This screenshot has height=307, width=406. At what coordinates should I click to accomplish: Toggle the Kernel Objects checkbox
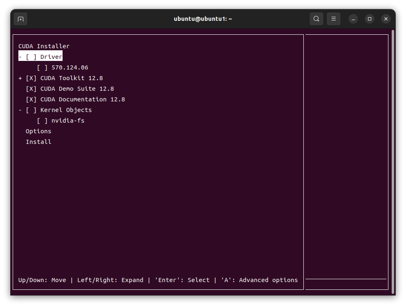tap(31, 110)
